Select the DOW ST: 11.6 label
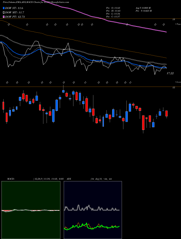Viewport: 181px width, 239px height. (x=14, y=8)
